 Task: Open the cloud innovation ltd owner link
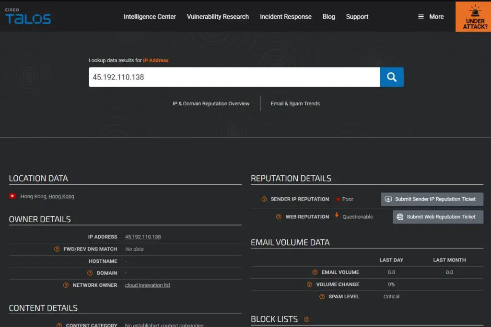coord(148,285)
